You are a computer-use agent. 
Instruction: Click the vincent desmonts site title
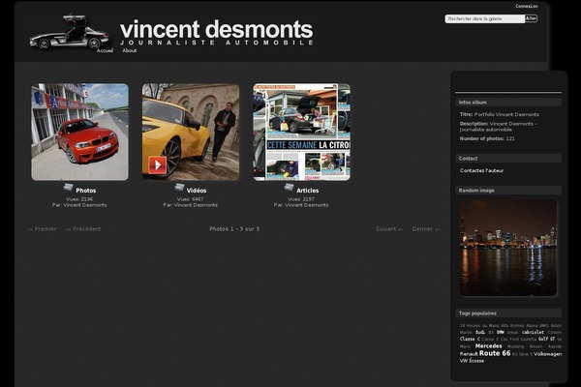(x=216, y=29)
